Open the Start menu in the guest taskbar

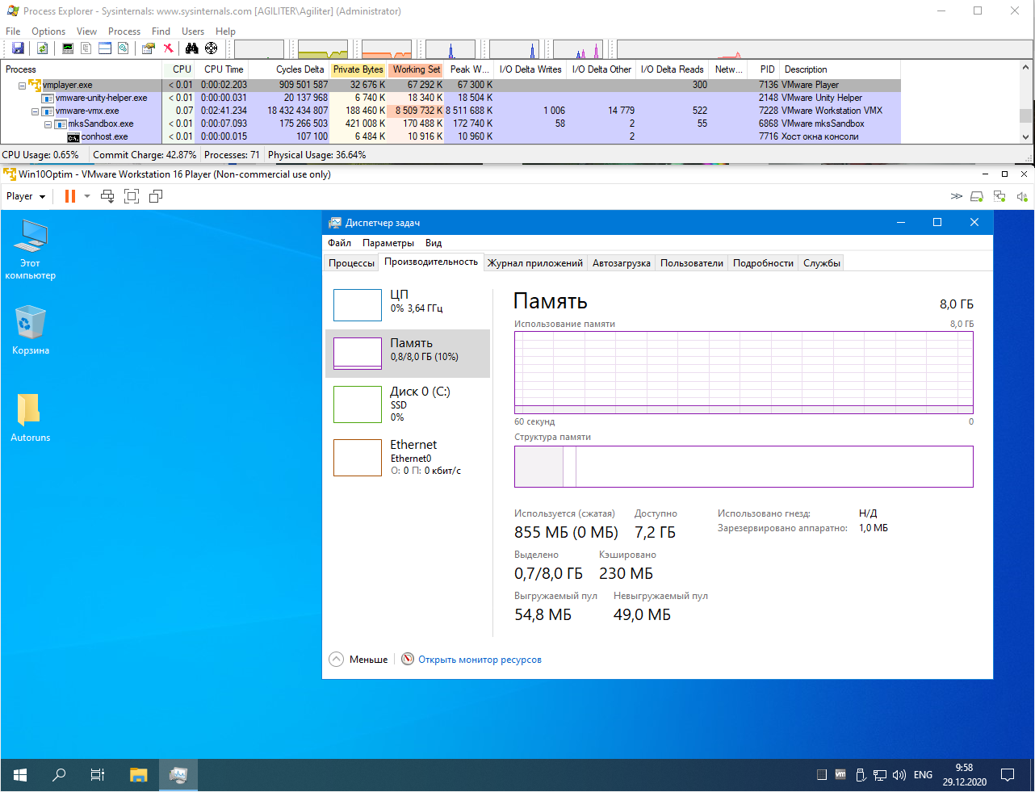click(20, 775)
